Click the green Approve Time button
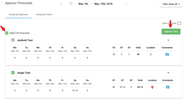183x99 pixels. tap(171, 31)
